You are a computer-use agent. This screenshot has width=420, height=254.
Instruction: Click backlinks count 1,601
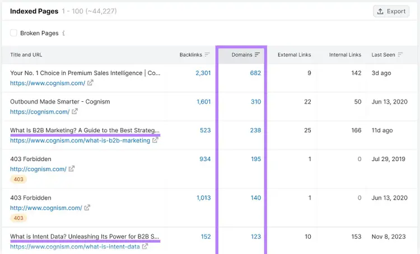pyautogui.click(x=204, y=102)
